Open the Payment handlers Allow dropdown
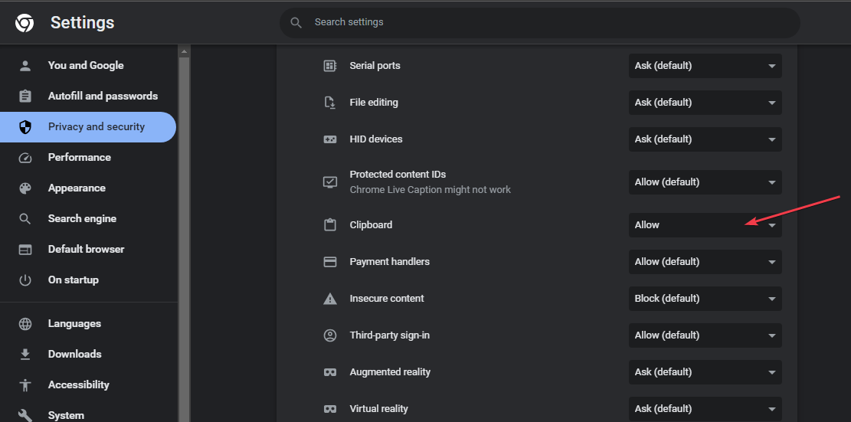Image resolution: width=851 pixels, height=422 pixels. [705, 261]
